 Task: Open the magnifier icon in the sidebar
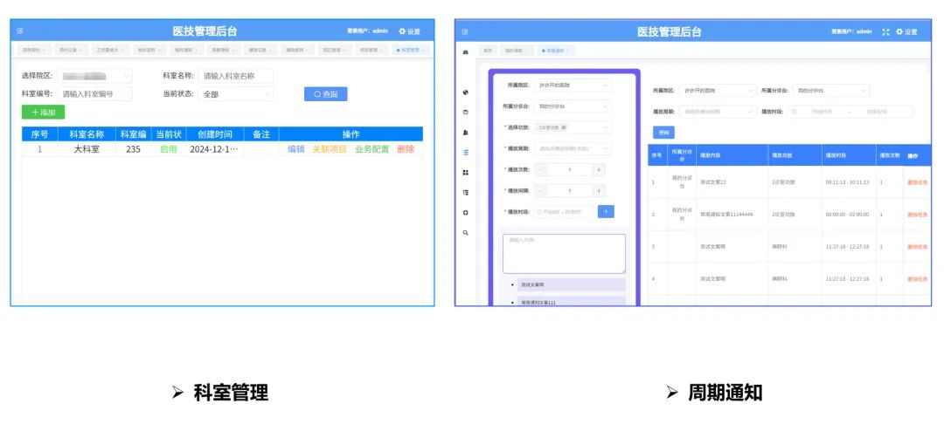465,232
